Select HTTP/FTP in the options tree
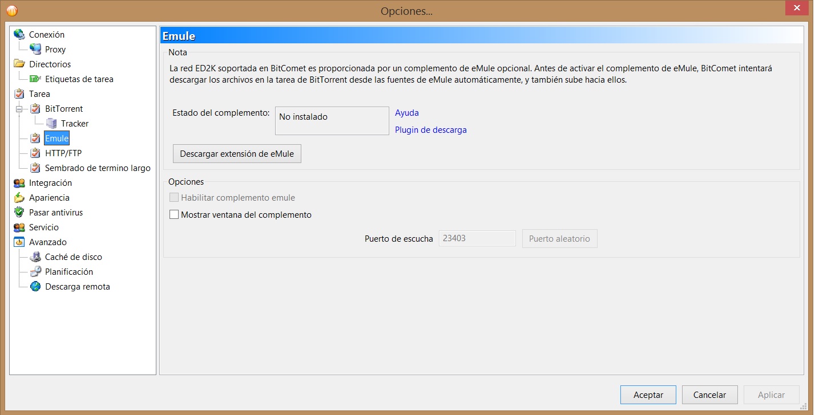The width and height of the screenshot is (815, 415). click(63, 153)
